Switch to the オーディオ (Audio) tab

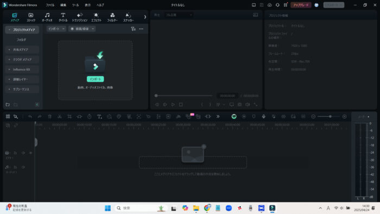(x=47, y=17)
